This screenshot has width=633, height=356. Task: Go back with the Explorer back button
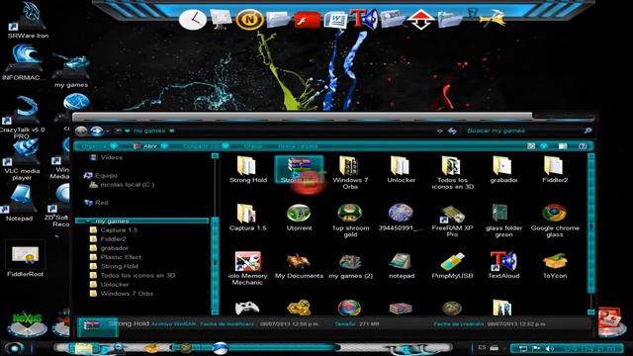pos(81,131)
